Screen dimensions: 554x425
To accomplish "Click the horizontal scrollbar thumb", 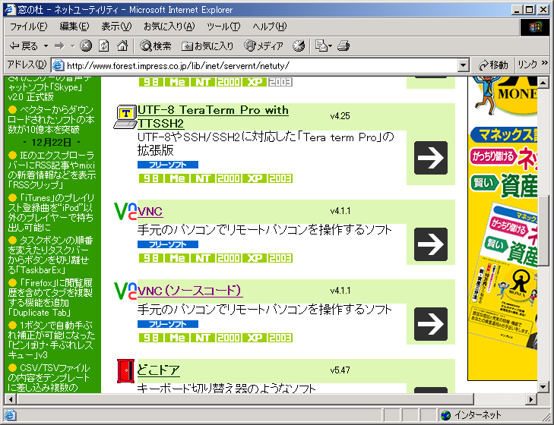I will coord(245,399).
